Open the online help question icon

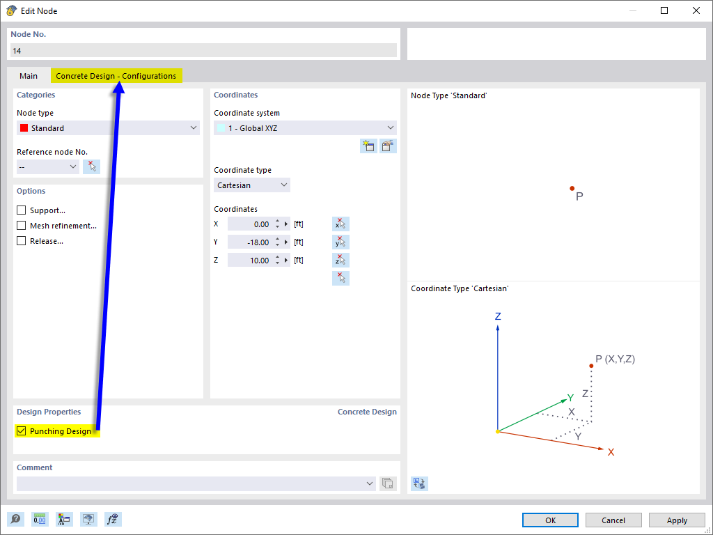(15, 519)
